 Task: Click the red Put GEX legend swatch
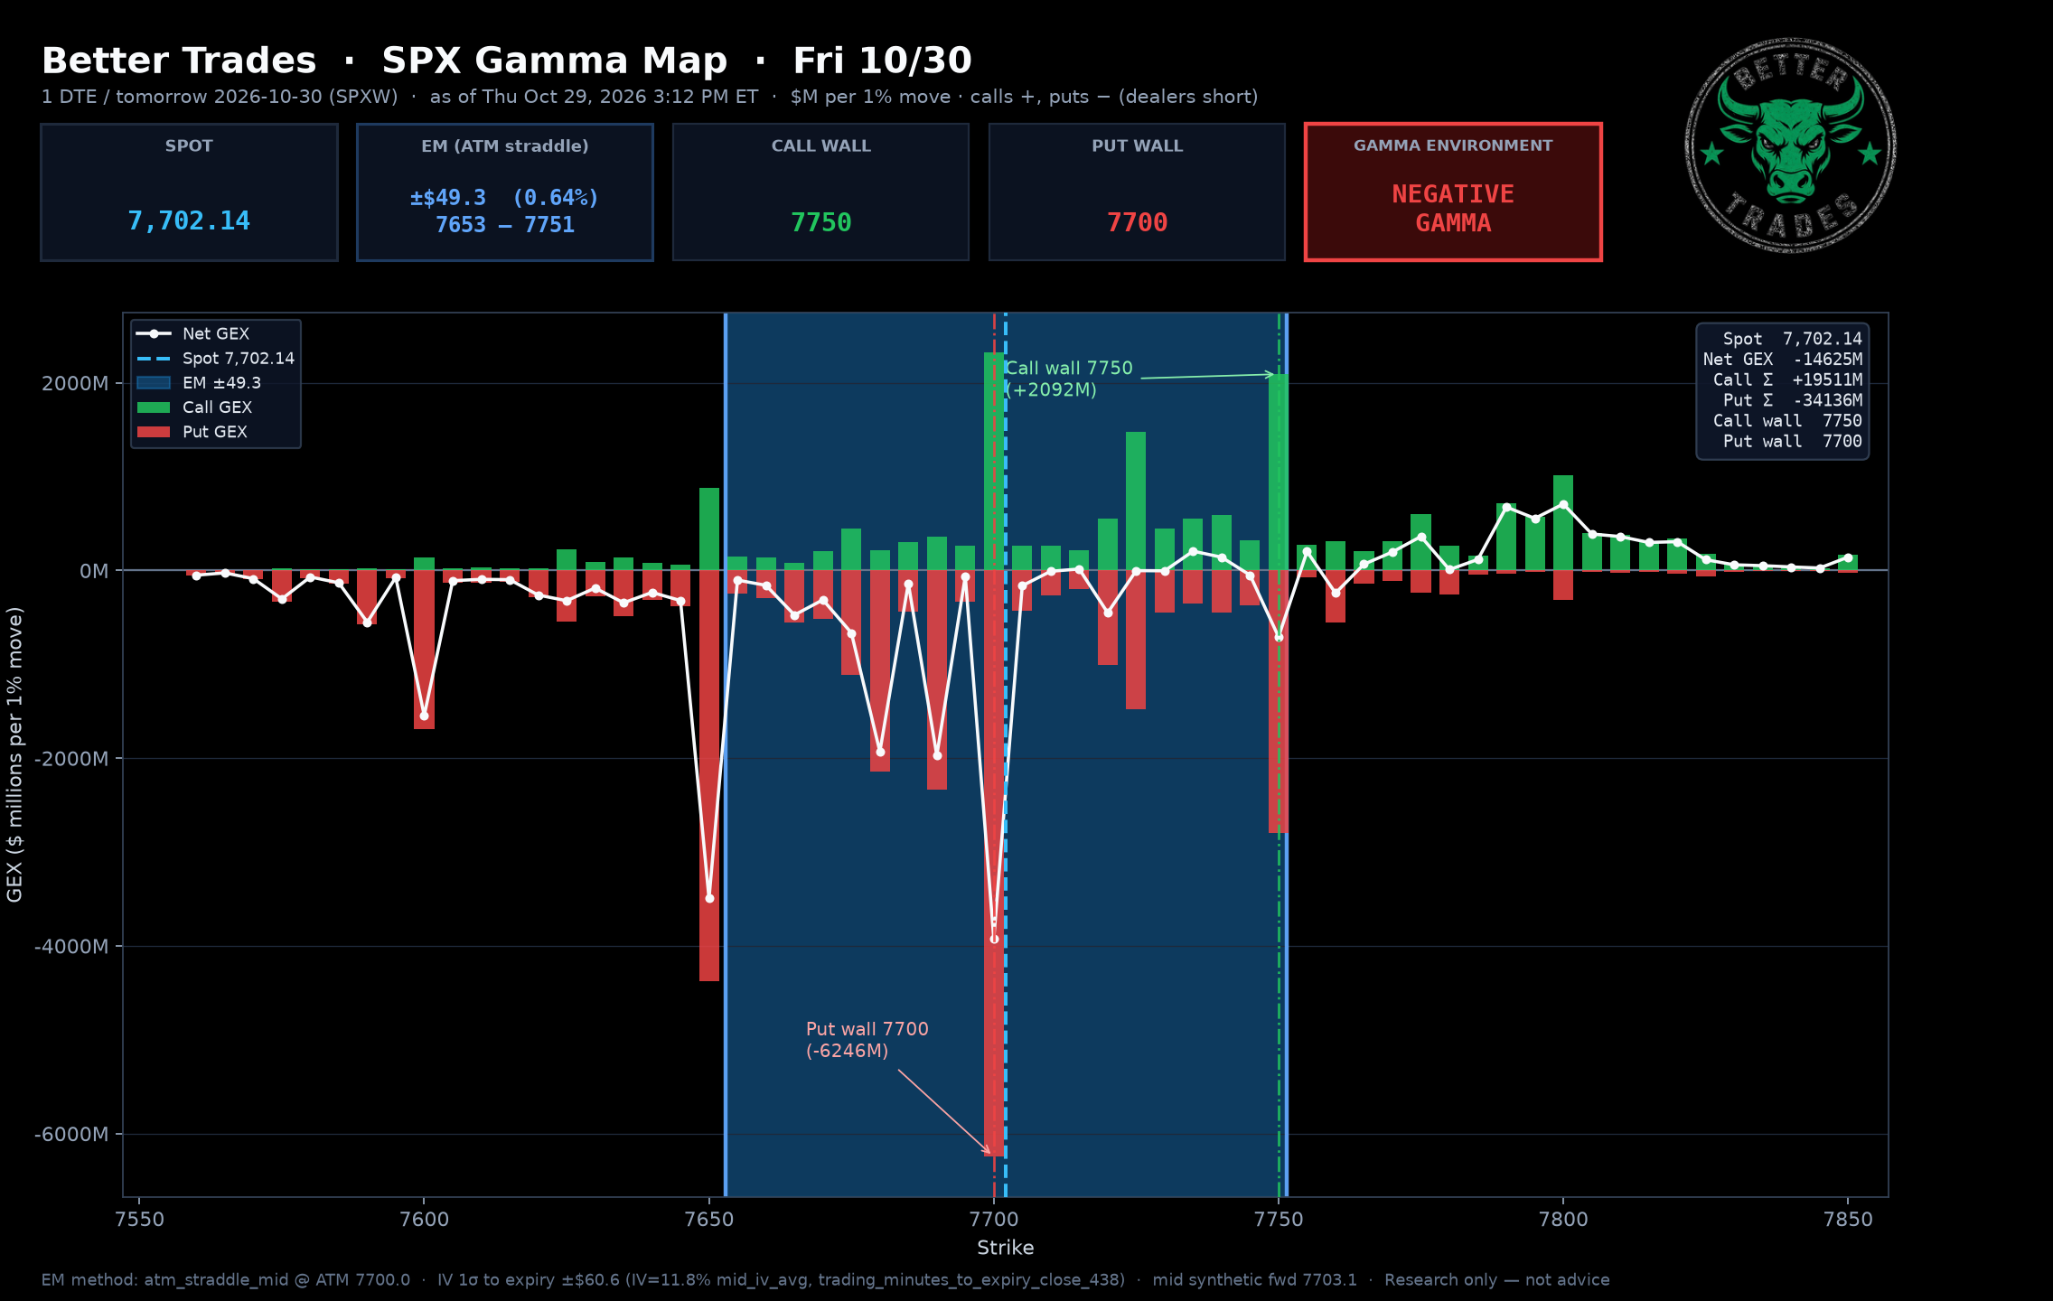coord(154,432)
